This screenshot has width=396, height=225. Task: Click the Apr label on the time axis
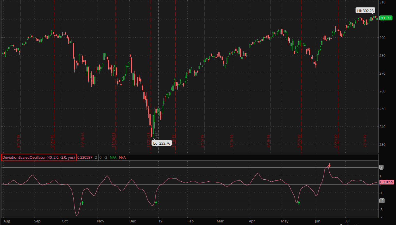[x=252, y=221]
